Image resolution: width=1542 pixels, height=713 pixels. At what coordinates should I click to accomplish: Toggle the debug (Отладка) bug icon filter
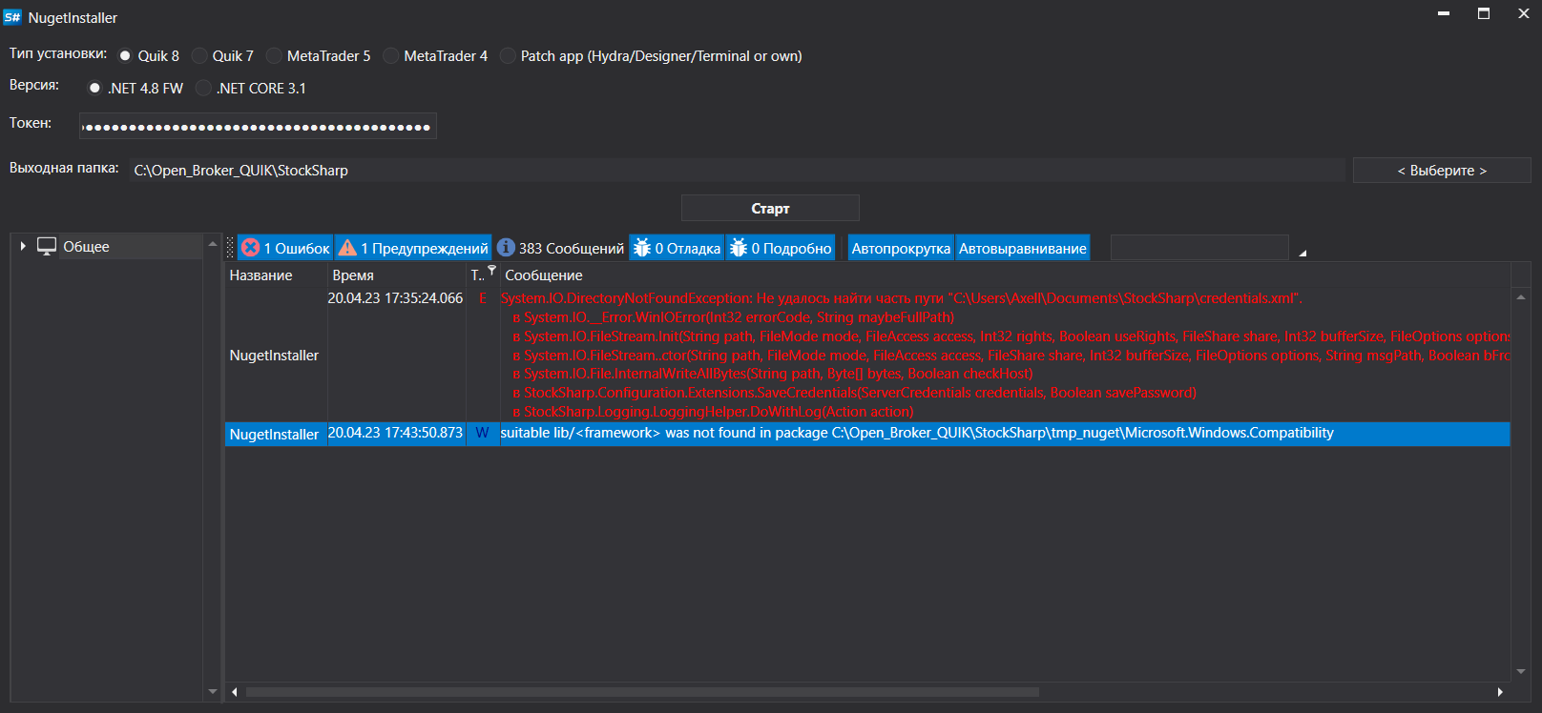coord(642,248)
